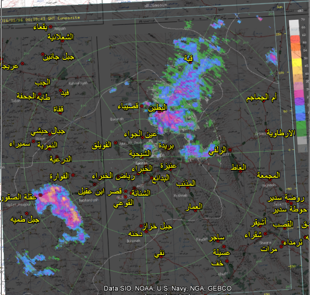Click the GMT Composite timestamp header
The image size is (310, 295).
coord(40,19)
